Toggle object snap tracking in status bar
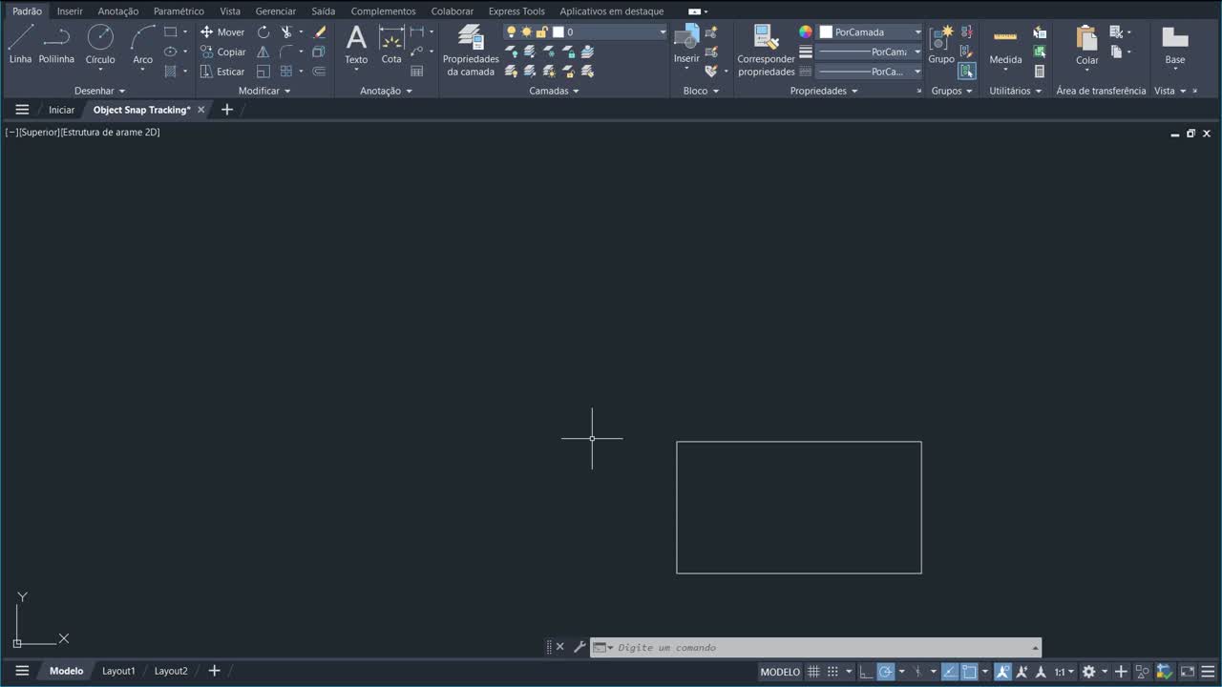 tap(950, 672)
